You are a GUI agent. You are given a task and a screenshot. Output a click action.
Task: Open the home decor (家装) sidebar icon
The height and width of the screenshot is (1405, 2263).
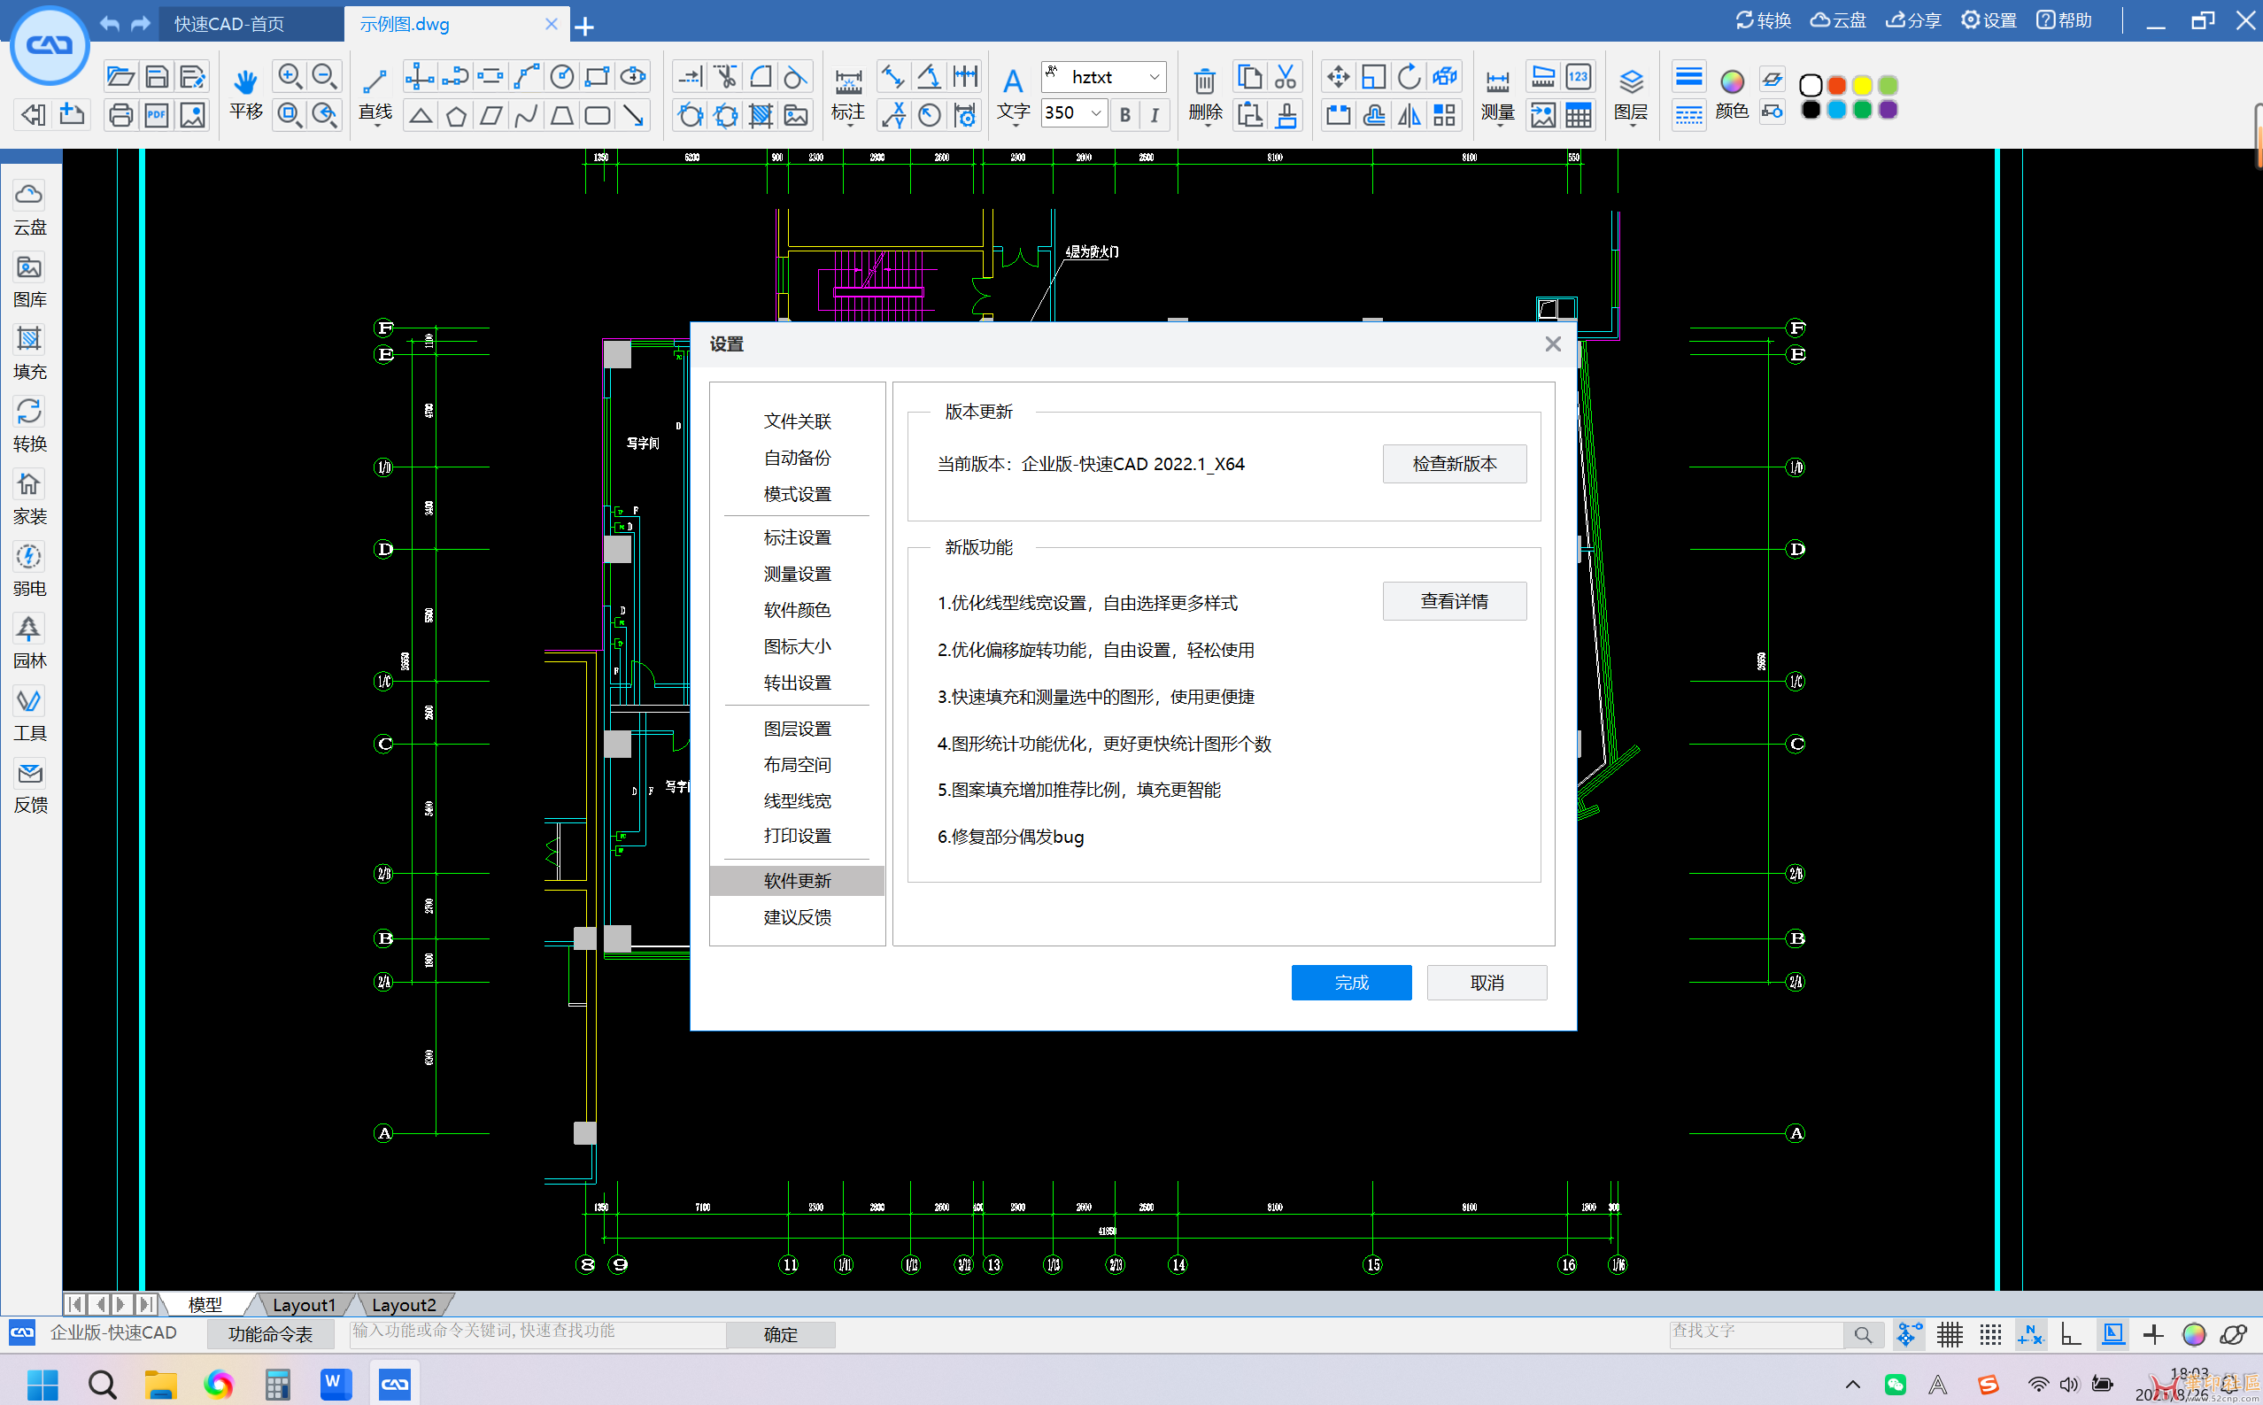pyautogui.click(x=29, y=498)
